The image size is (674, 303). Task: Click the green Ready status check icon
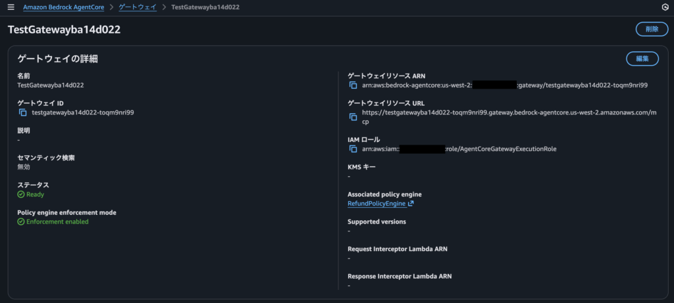(x=21, y=195)
